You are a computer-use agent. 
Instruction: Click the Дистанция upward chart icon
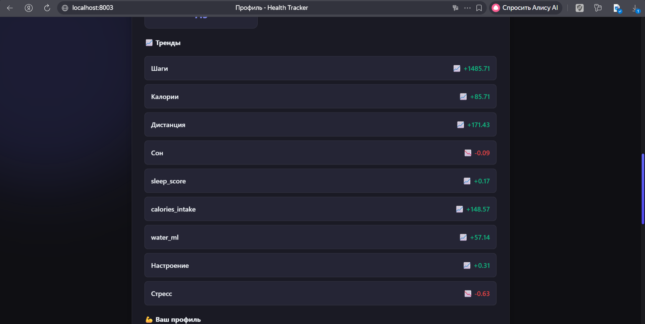pyautogui.click(x=460, y=125)
